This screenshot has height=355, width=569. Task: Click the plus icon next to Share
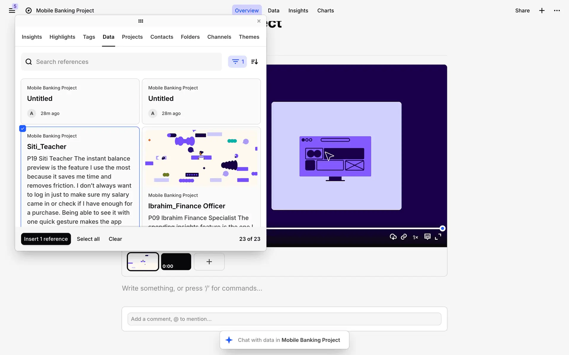[x=542, y=11]
